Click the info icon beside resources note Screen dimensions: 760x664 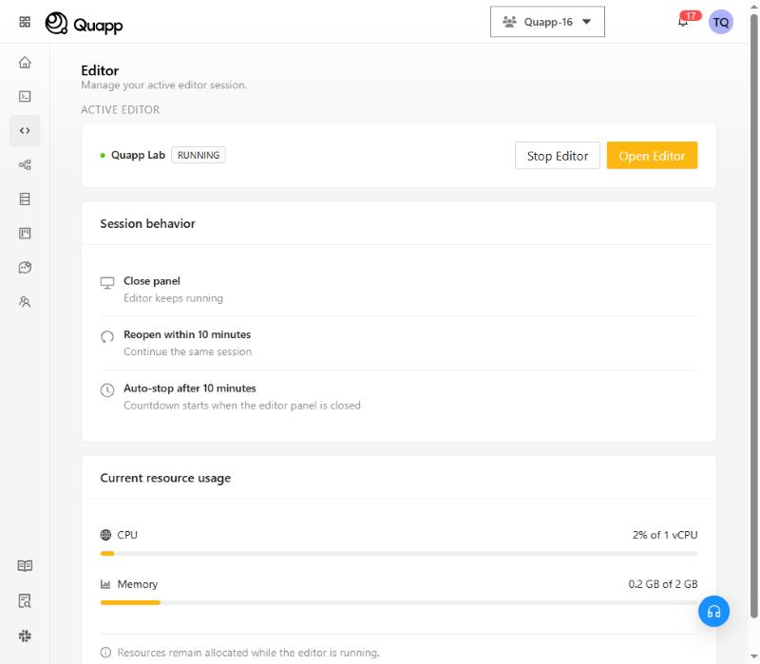click(x=105, y=653)
